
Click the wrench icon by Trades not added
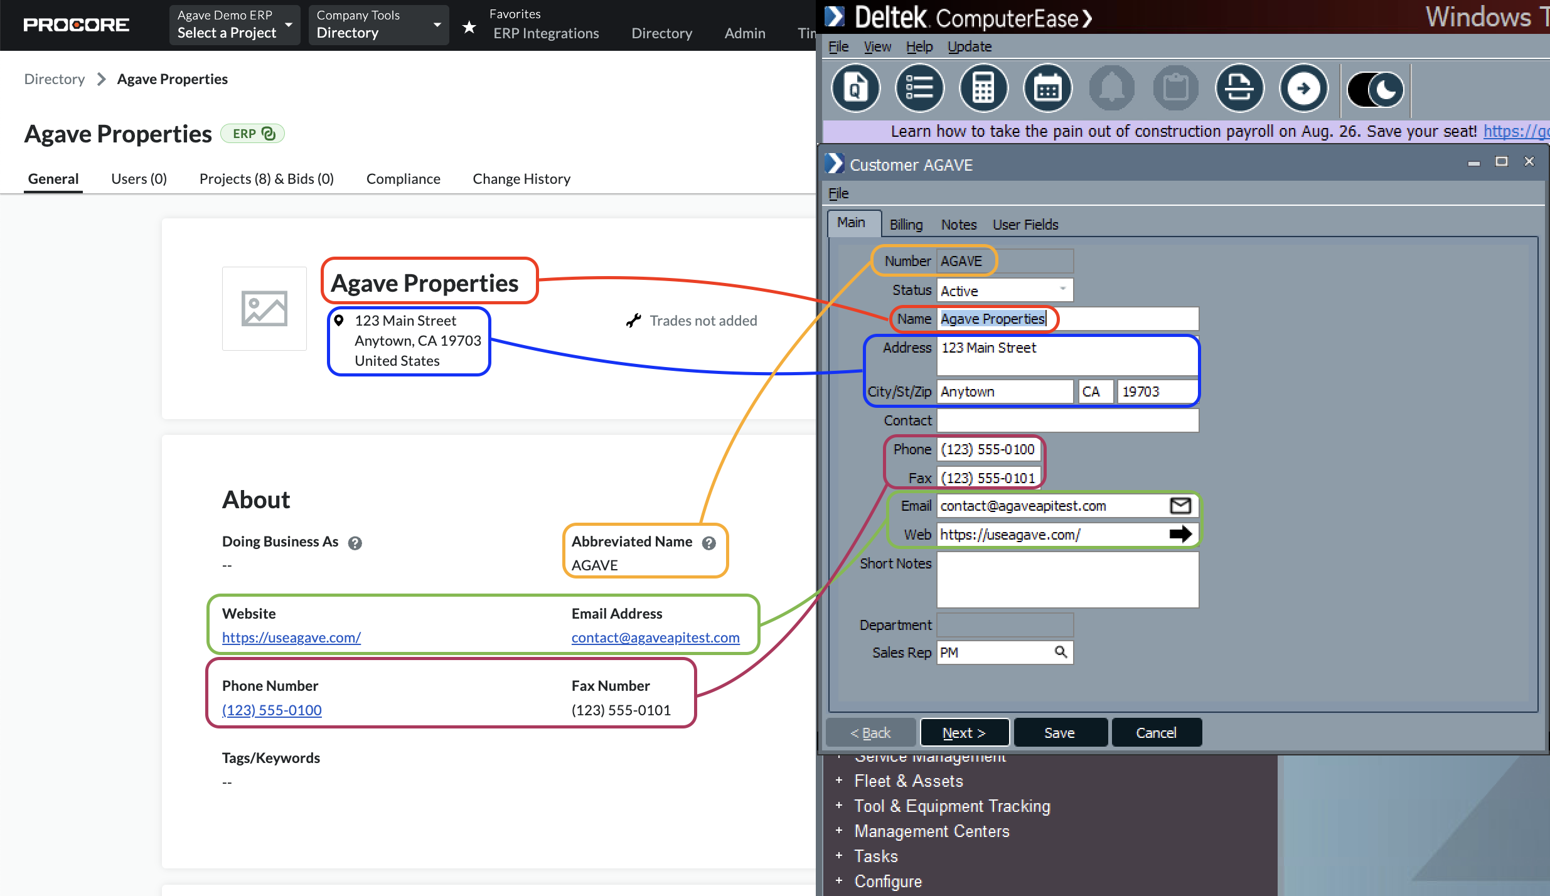tap(634, 321)
